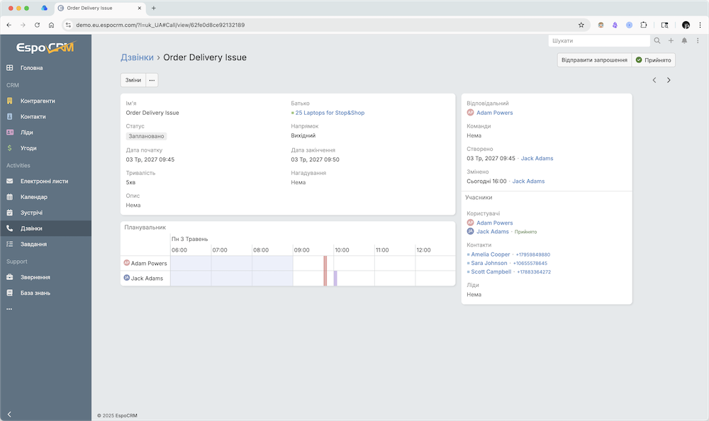The height and width of the screenshot is (421, 709).
Task: Open notifications bell icon
Action: [x=685, y=40]
